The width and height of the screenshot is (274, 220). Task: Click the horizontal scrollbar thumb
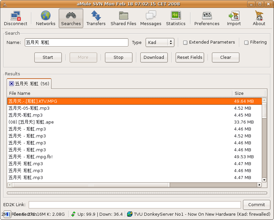pyautogui.click(x=91, y=185)
